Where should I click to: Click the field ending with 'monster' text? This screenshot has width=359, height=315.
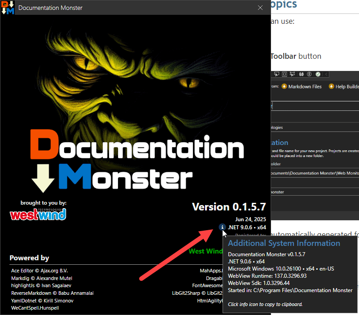tap(315, 192)
